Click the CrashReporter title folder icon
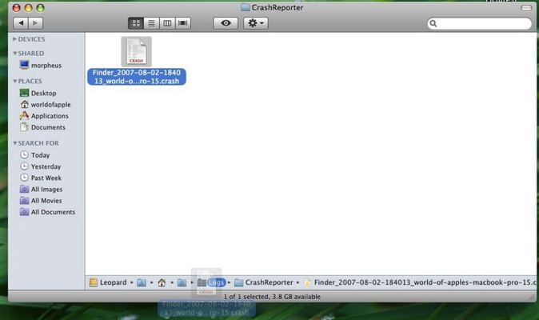This screenshot has width=539, height=320. pyautogui.click(x=245, y=7)
